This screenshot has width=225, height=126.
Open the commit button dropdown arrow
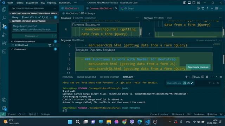[x=55, y=36]
